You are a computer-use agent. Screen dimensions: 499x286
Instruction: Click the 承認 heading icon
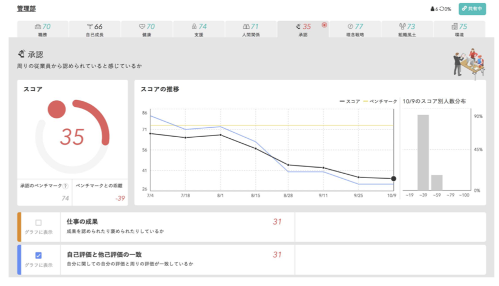coord(22,54)
